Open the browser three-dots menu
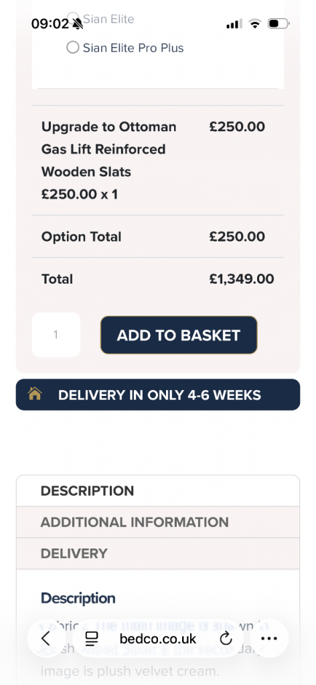 click(x=268, y=639)
